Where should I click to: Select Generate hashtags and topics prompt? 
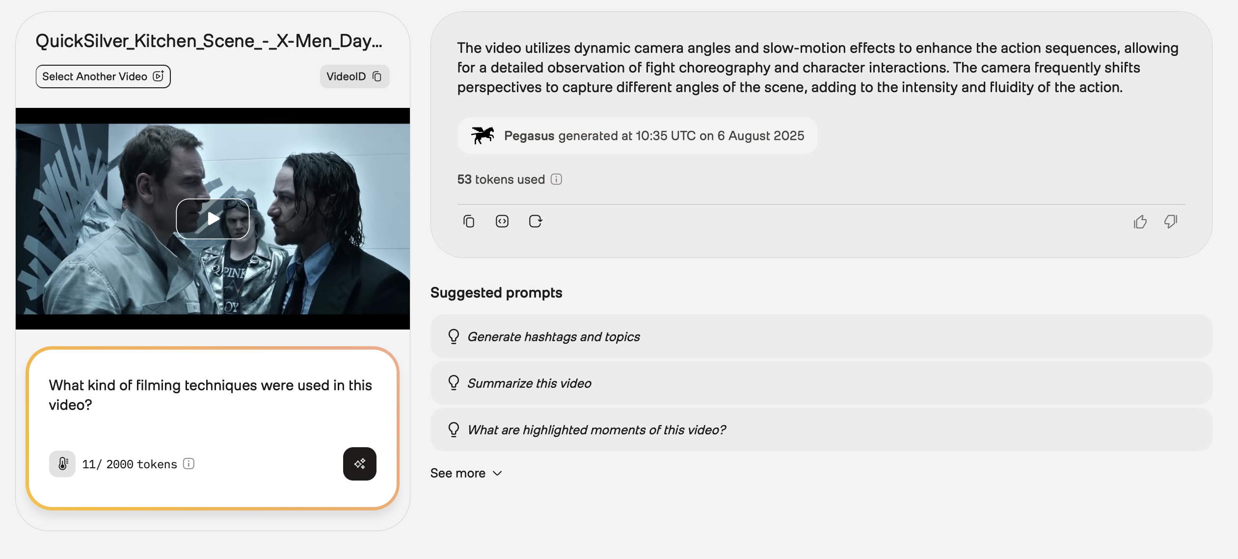click(553, 337)
